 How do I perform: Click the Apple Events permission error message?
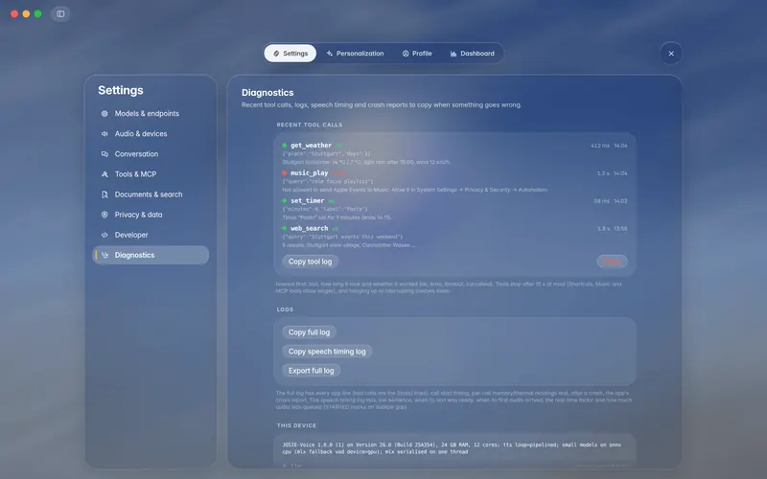click(x=415, y=190)
